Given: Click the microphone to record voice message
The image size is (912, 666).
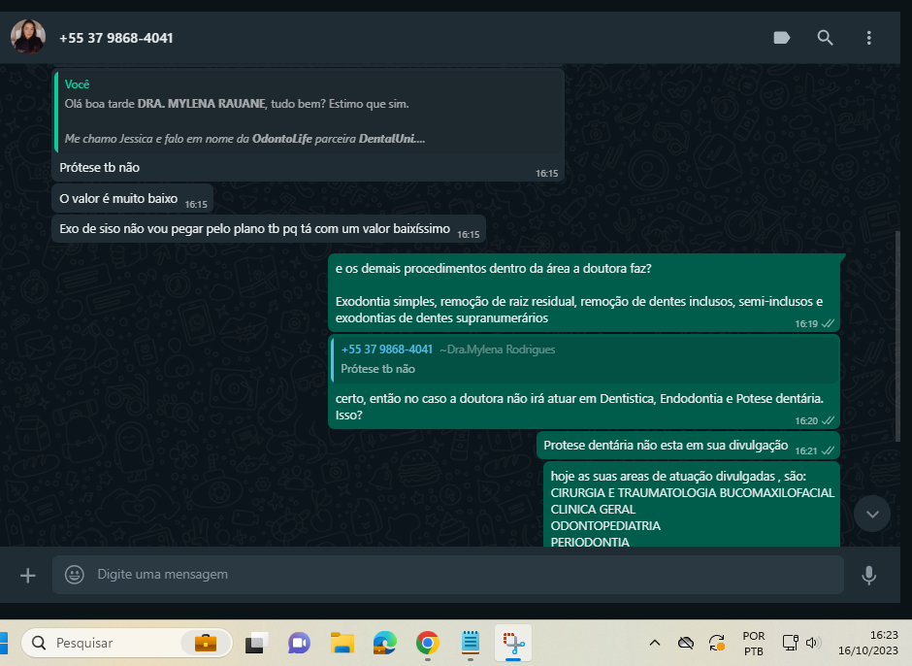Looking at the screenshot, I should pyautogui.click(x=868, y=575).
